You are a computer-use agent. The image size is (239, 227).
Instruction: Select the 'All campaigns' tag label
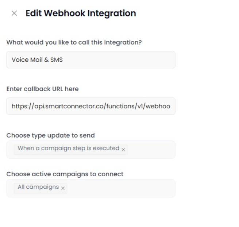[38, 187]
